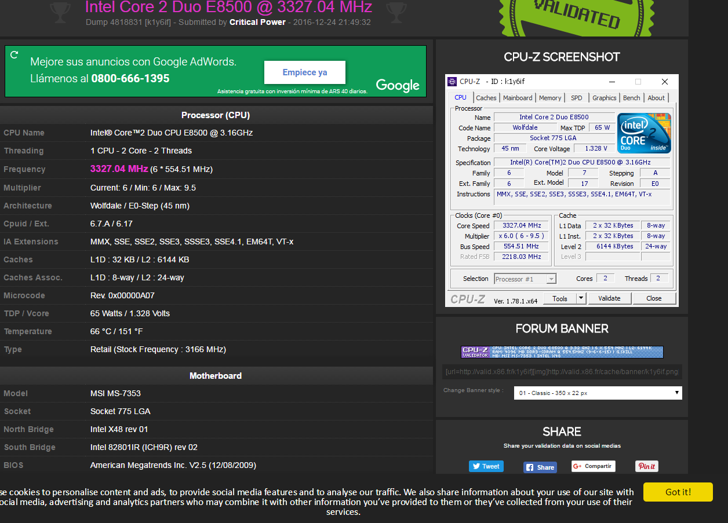Image resolution: width=728 pixels, height=523 pixels.
Task: Click the MSI MS-7353 model value
Action: point(115,393)
